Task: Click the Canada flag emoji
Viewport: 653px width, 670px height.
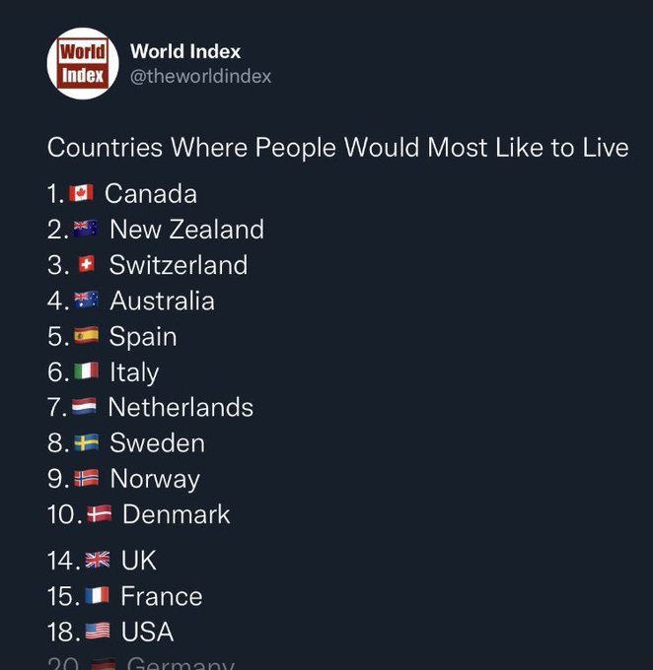Action: [82, 194]
